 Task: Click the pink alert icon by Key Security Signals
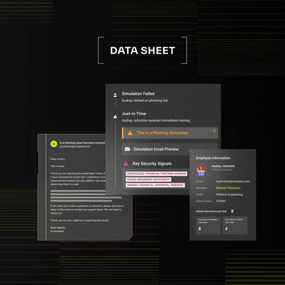pyautogui.click(x=126, y=163)
